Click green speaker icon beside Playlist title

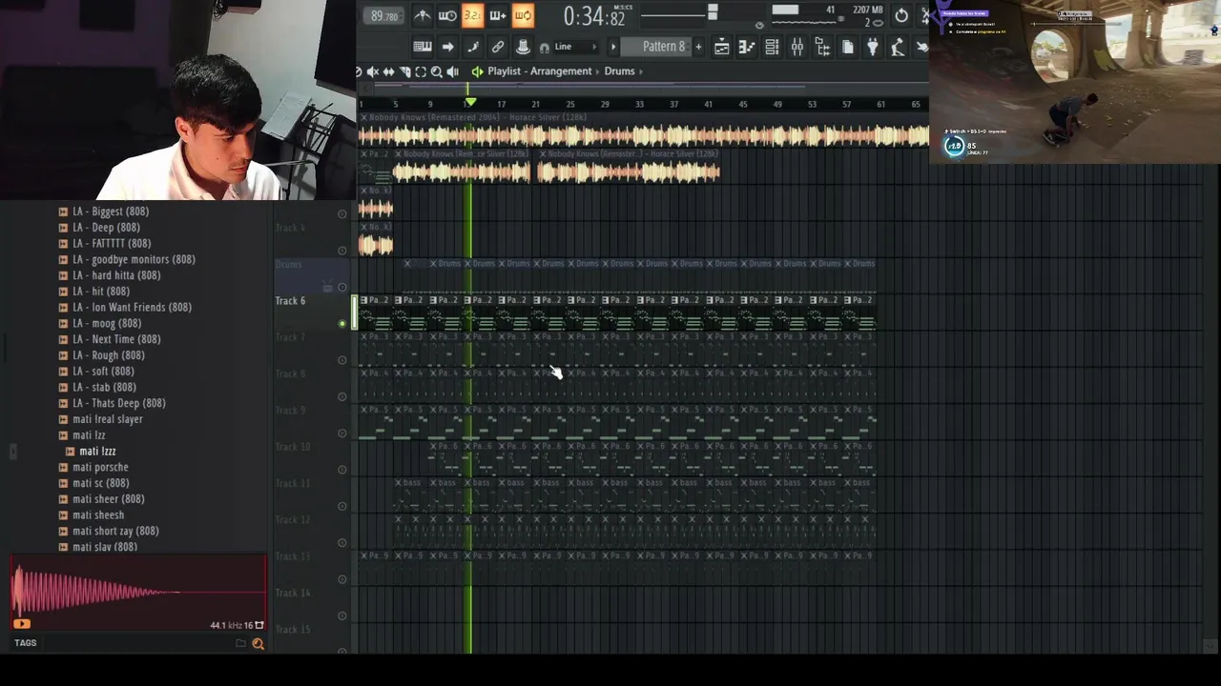477,71
